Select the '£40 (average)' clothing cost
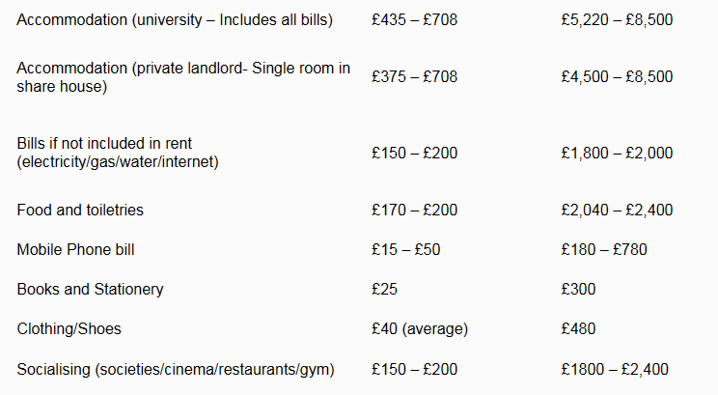Screen dimensions: 718x395 pos(419,328)
